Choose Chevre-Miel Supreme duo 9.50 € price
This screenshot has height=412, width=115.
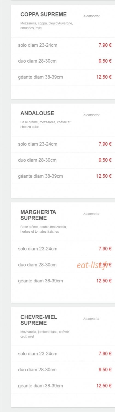pos(105,370)
